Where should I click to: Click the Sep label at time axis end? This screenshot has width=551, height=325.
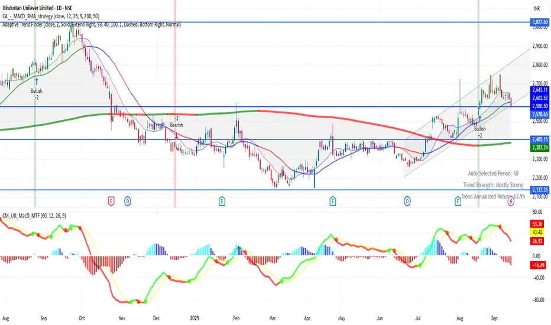point(494,318)
